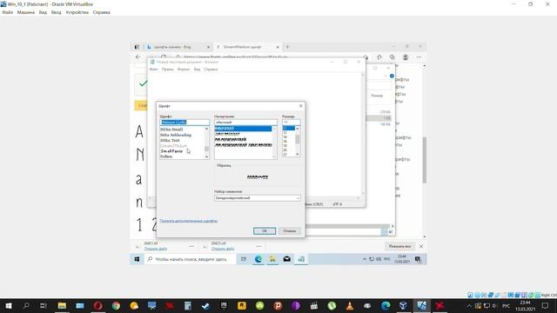Select the highlighted first font style row
Screen dimensions: 557x313
tap(244, 129)
